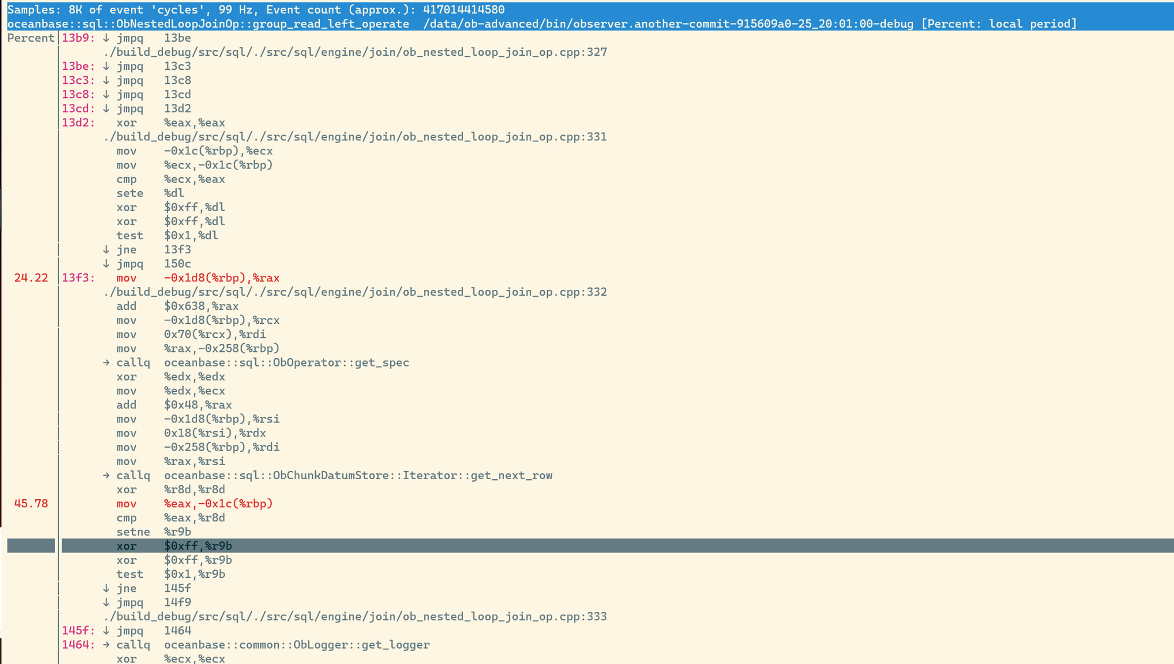The image size is (1174, 664).
Task: Select the 'jne 13f3' jump line
Action: tap(147, 249)
